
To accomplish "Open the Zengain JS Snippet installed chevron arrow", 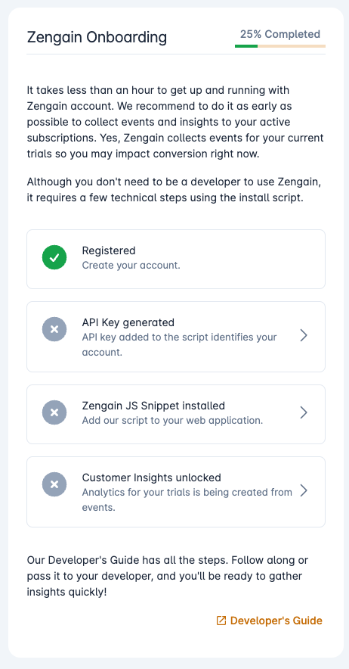I will tap(304, 412).
